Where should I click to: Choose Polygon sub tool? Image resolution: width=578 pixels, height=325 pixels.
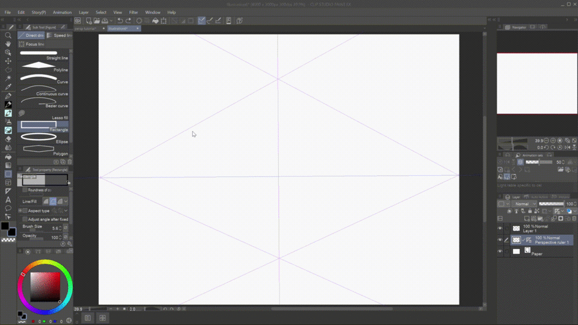point(43,150)
